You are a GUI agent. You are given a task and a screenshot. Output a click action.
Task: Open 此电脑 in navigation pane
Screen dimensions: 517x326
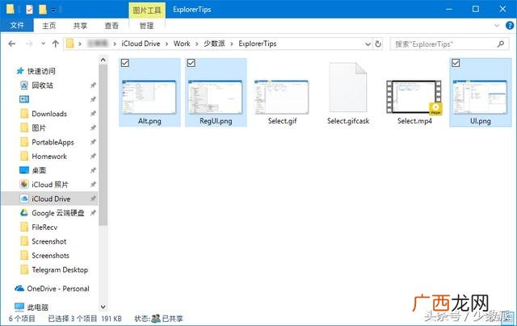(38, 307)
